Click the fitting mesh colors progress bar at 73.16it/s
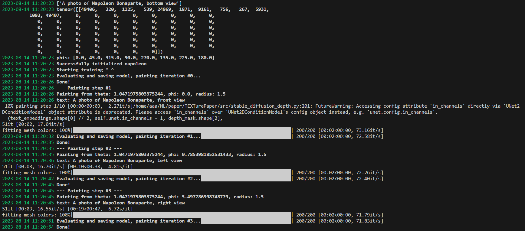Image resolution: width=525 pixels, height=231 pixels. (x=182, y=130)
